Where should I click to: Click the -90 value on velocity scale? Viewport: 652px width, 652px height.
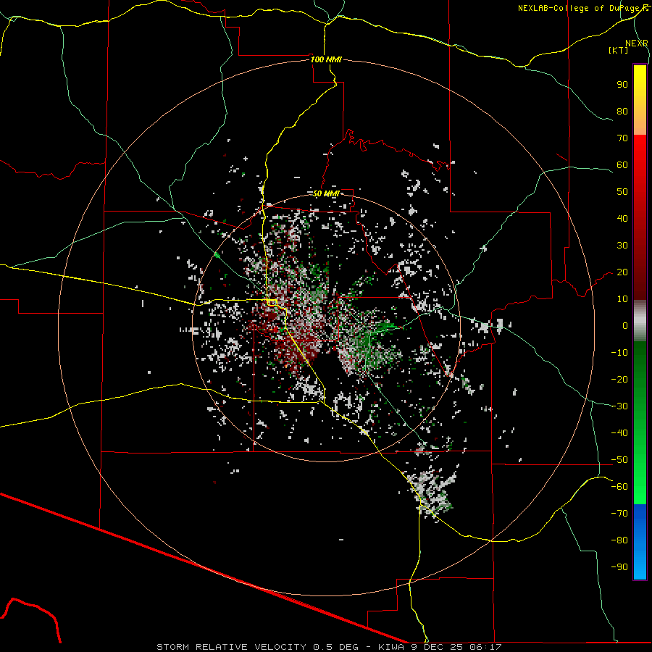[x=619, y=567]
